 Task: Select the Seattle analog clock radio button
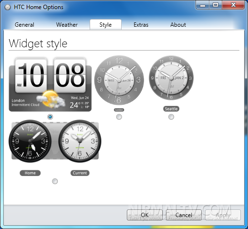coord(171,117)
